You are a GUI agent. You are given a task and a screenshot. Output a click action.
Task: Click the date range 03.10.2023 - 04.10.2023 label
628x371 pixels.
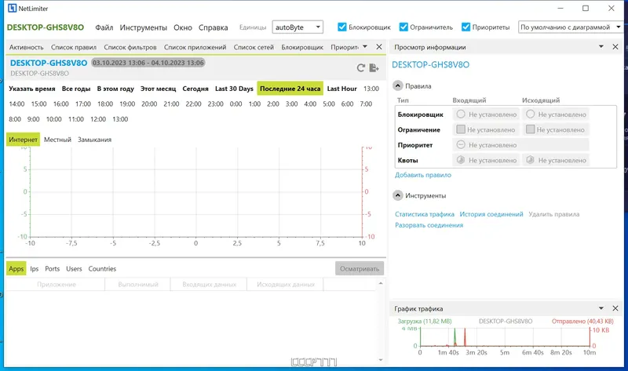click(148, 63)
